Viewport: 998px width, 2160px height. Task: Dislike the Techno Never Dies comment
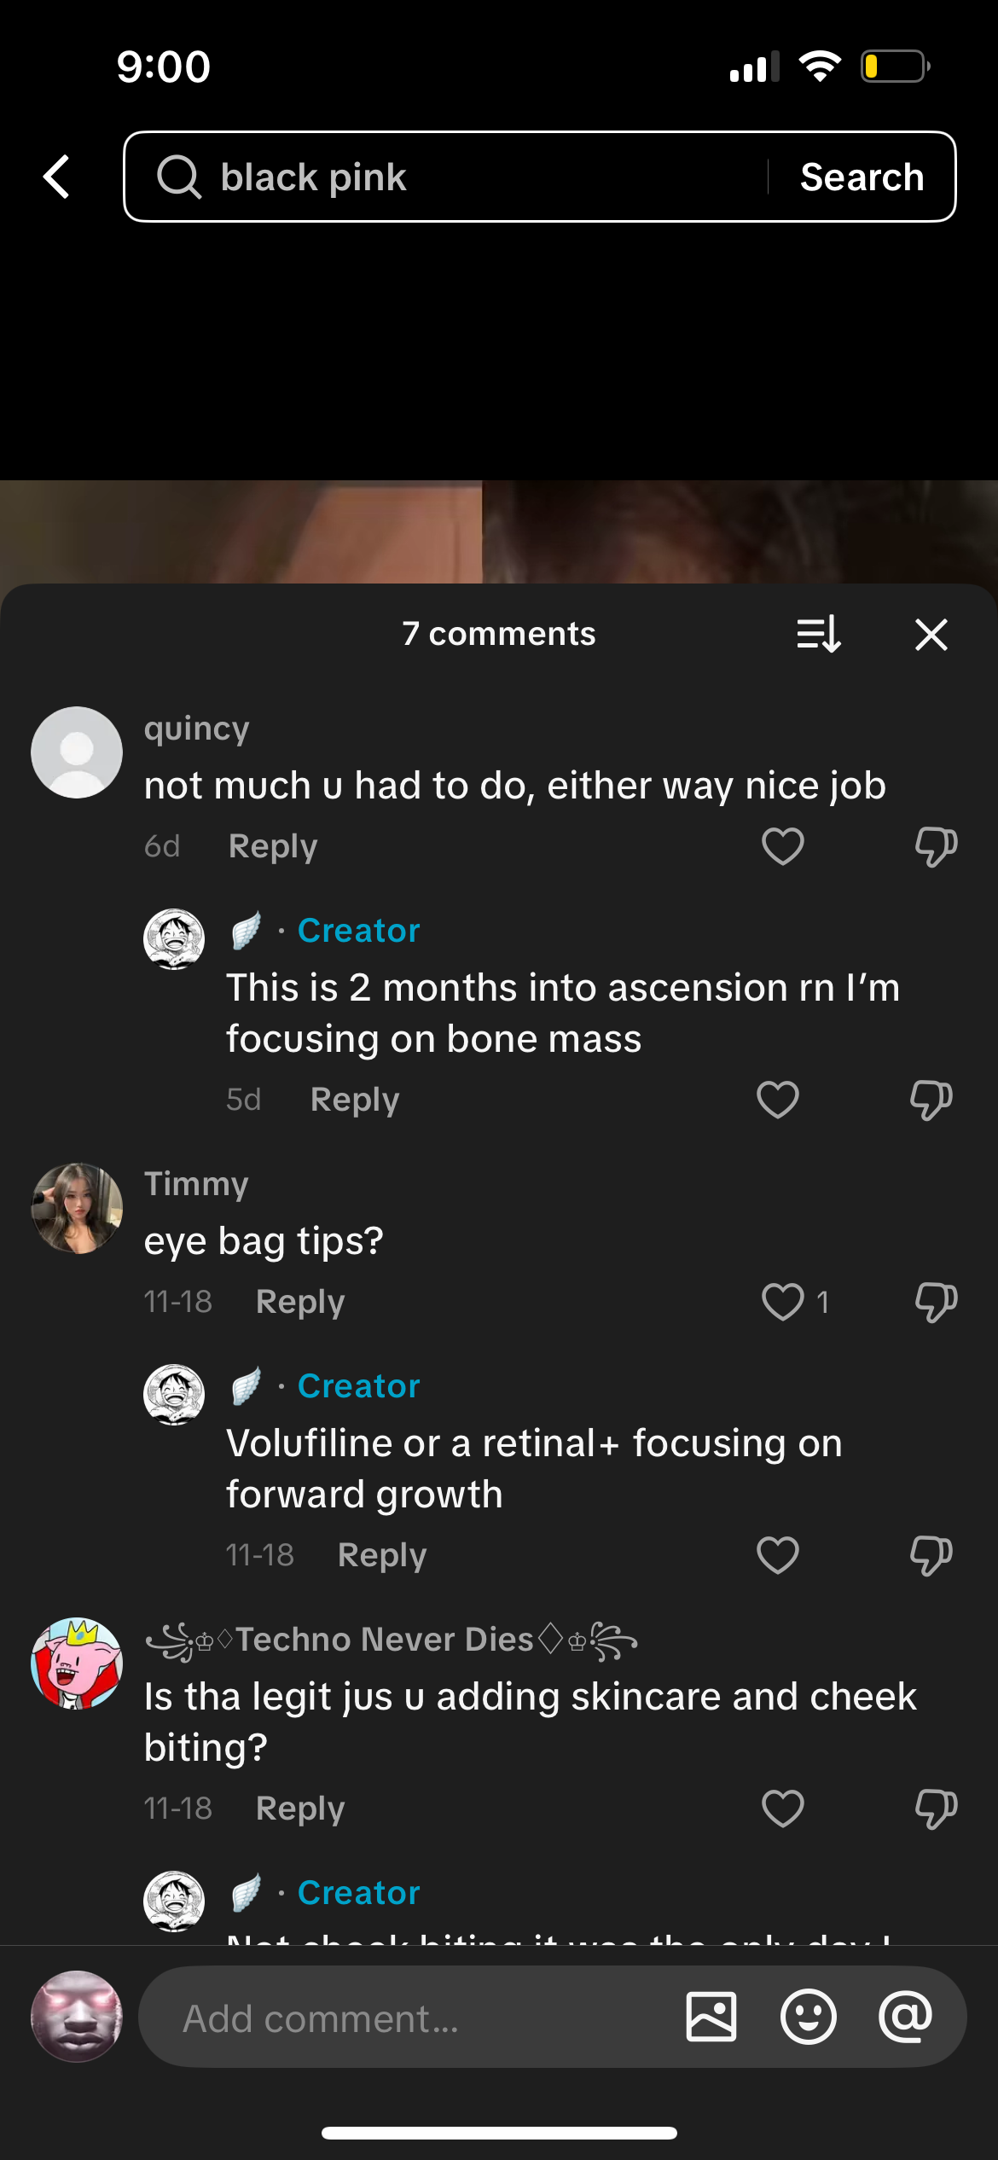pos(936,1809)
